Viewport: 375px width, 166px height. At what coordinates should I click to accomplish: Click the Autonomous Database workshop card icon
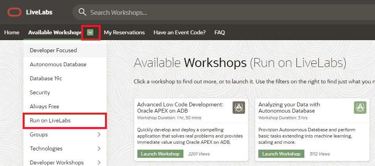coord(360,108)
